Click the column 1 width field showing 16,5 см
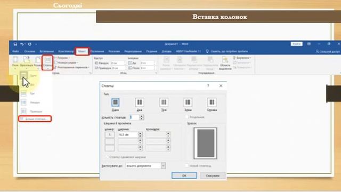This screenshot has width=341, height=192. (x=128, y=135)
